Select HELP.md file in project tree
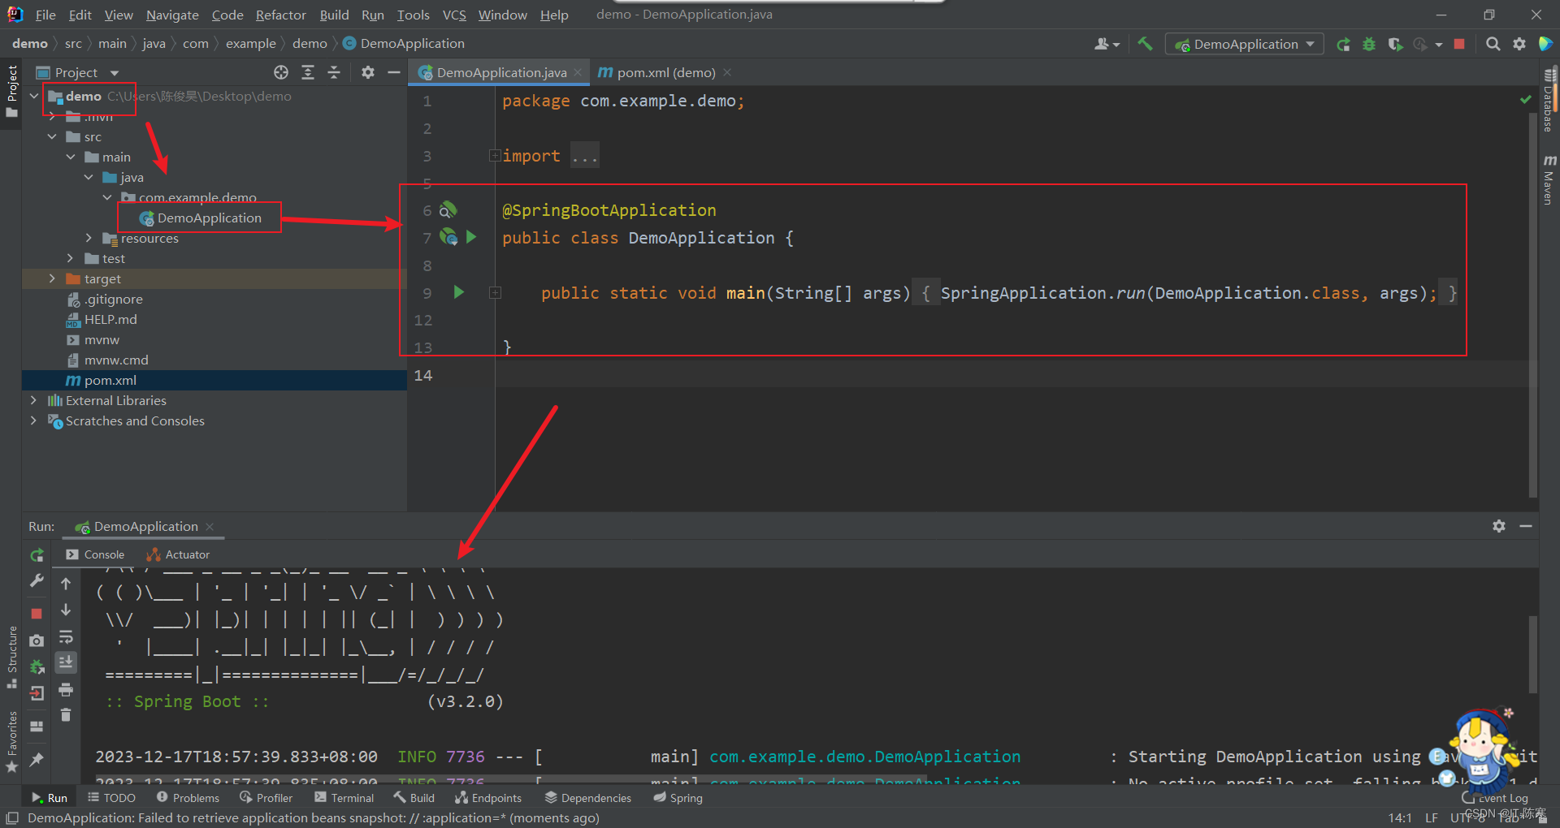The image size is (1560, 828). 102,319
